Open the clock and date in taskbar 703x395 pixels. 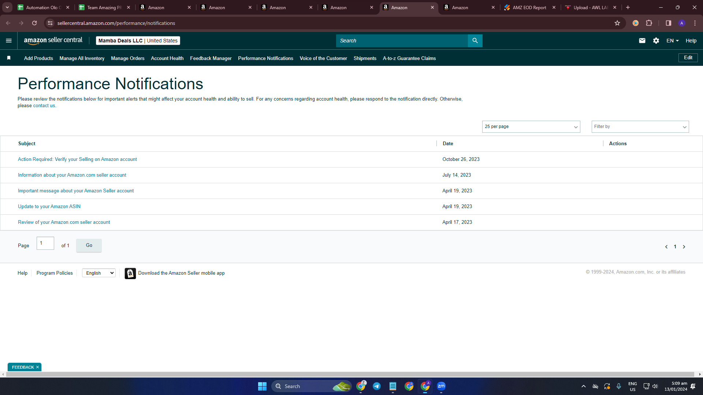click(676, 386)
